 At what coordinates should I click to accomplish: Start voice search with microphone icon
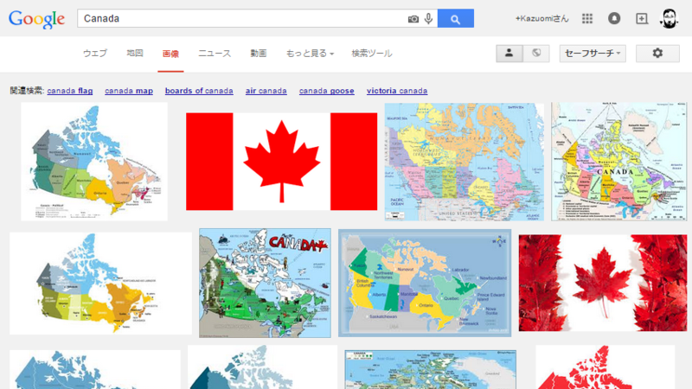(428, 18)
